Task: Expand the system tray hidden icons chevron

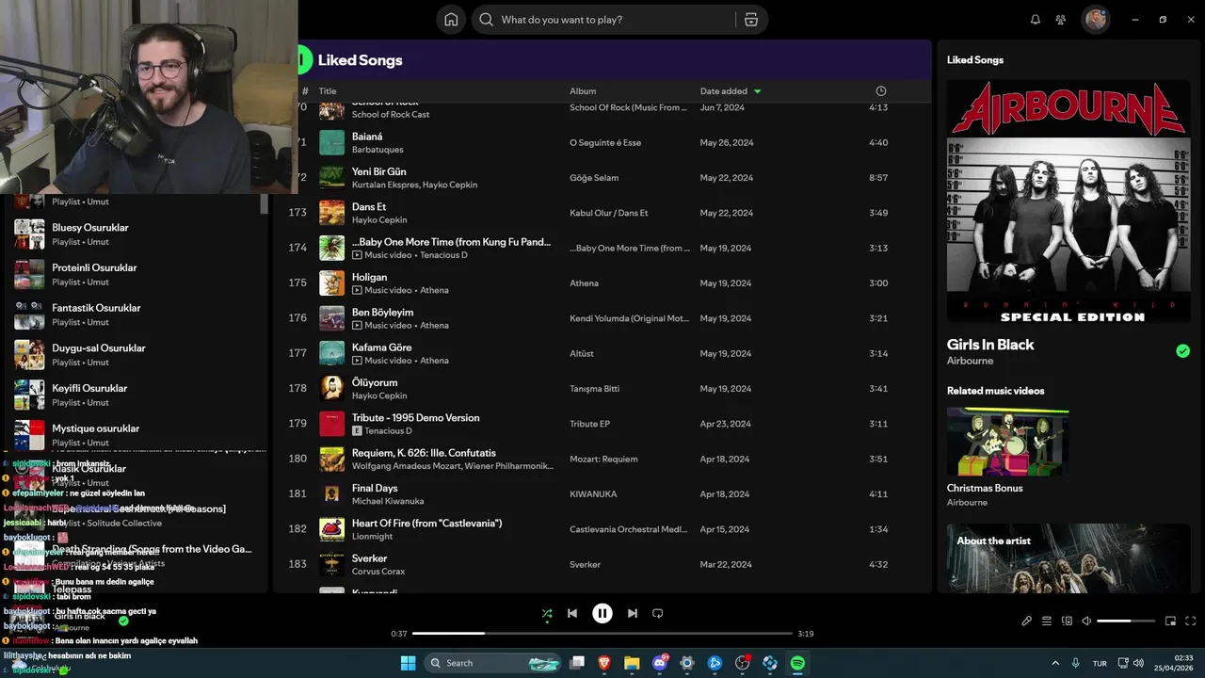Action: [x=1054, y=663]
